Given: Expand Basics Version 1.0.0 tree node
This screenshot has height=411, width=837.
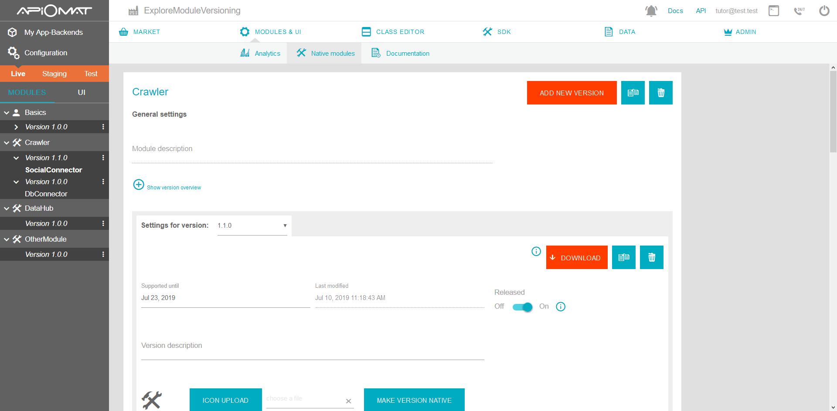Looking at the screenshot, I should click(x=16, y=127).
